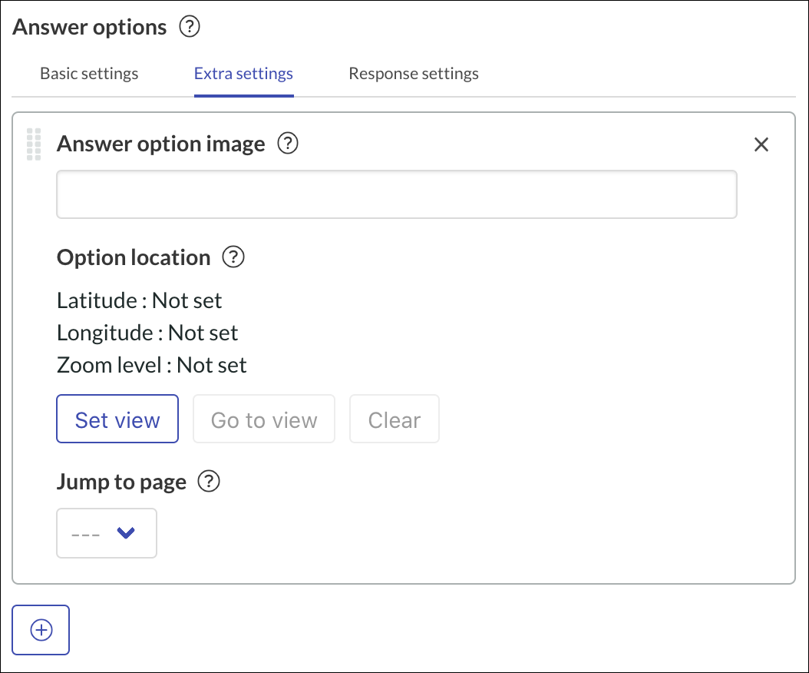809x673 pixels.
Task: Switch to the Basic settings tab
Action: pyautogui.click(x=89, y=73)
